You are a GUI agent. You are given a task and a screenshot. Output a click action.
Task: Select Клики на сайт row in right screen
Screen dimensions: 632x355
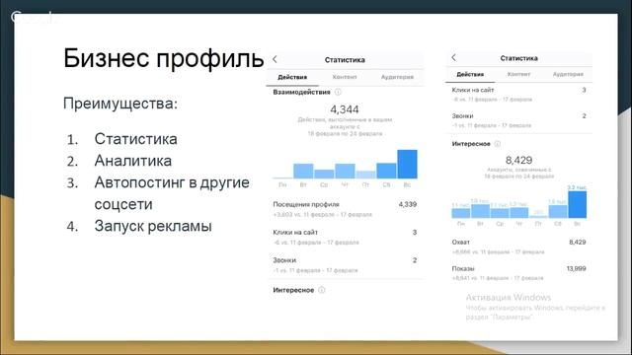pyautogui.click(x=518, y=95)
